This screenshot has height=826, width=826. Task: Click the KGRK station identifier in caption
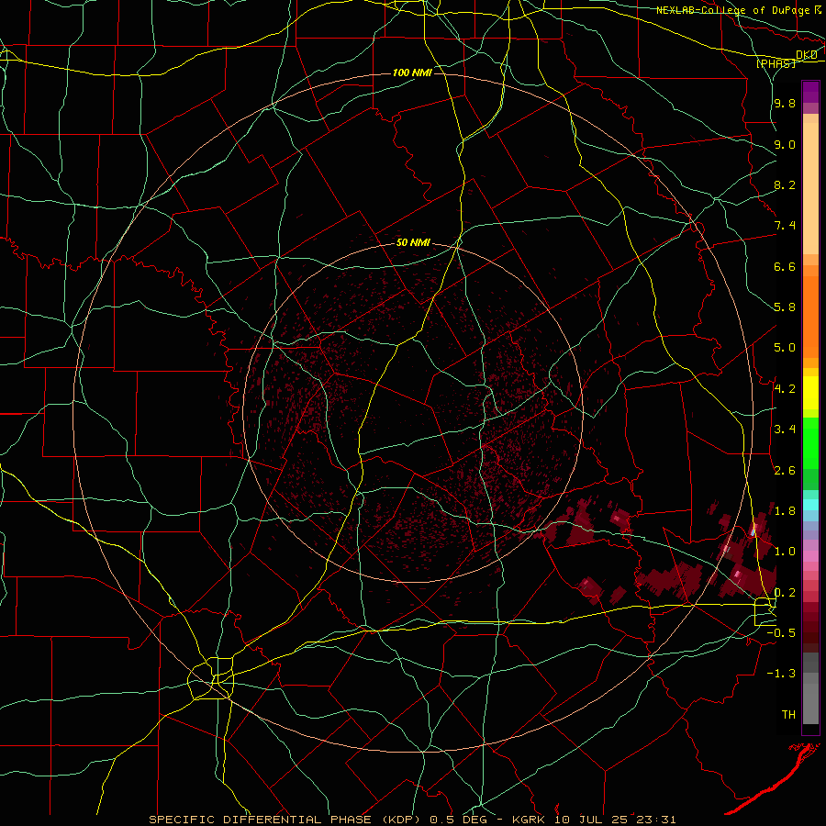pos(530,820)
